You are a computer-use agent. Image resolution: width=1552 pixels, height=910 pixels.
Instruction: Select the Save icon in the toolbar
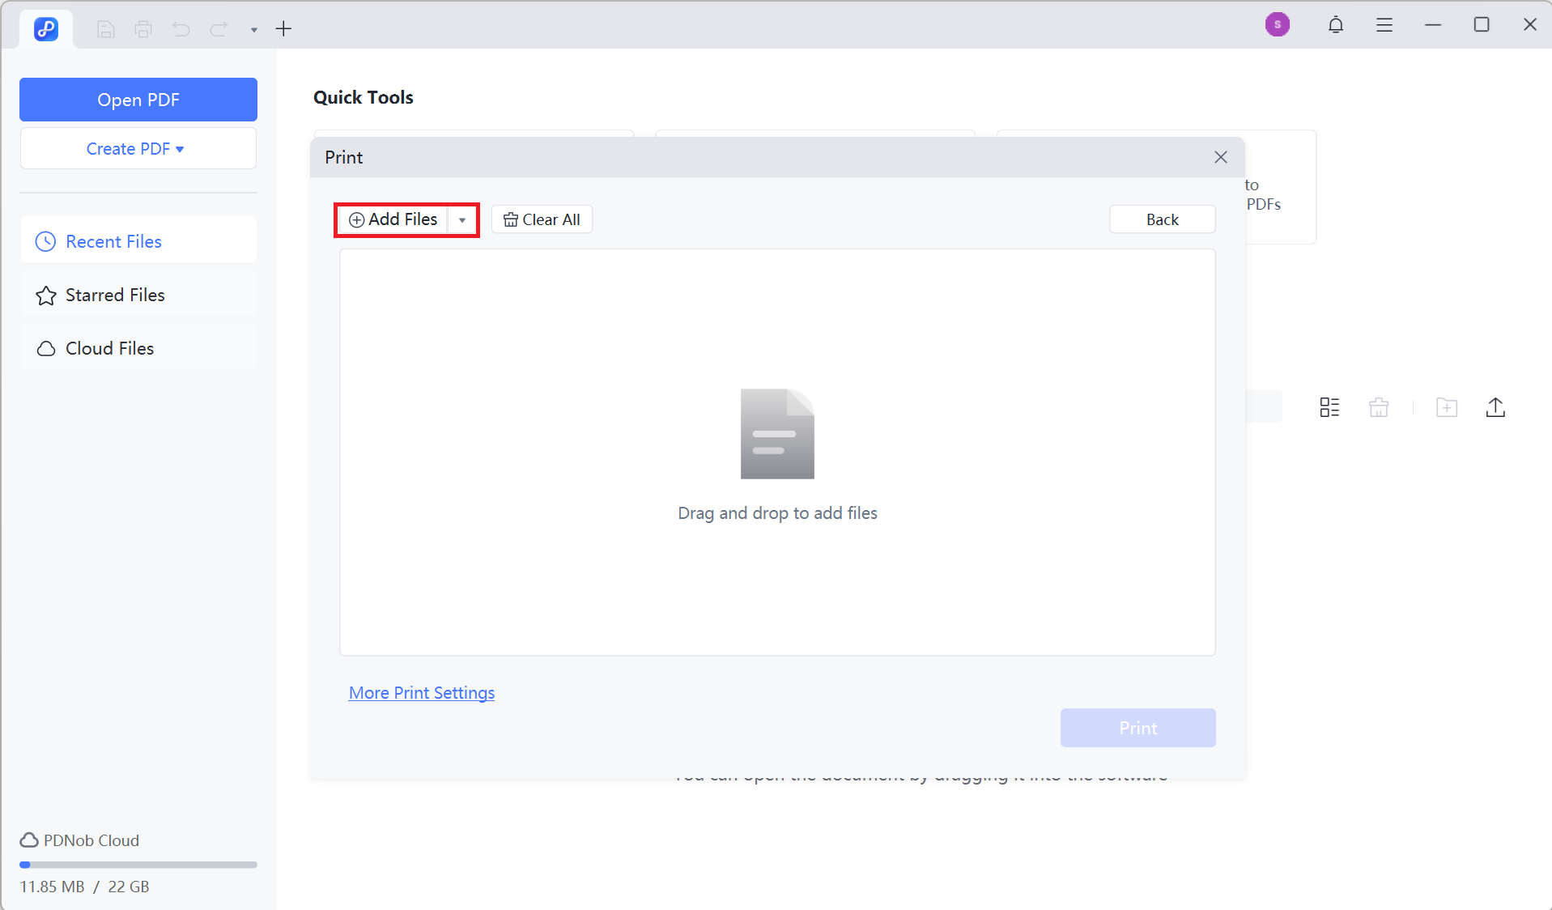(105, 28)
